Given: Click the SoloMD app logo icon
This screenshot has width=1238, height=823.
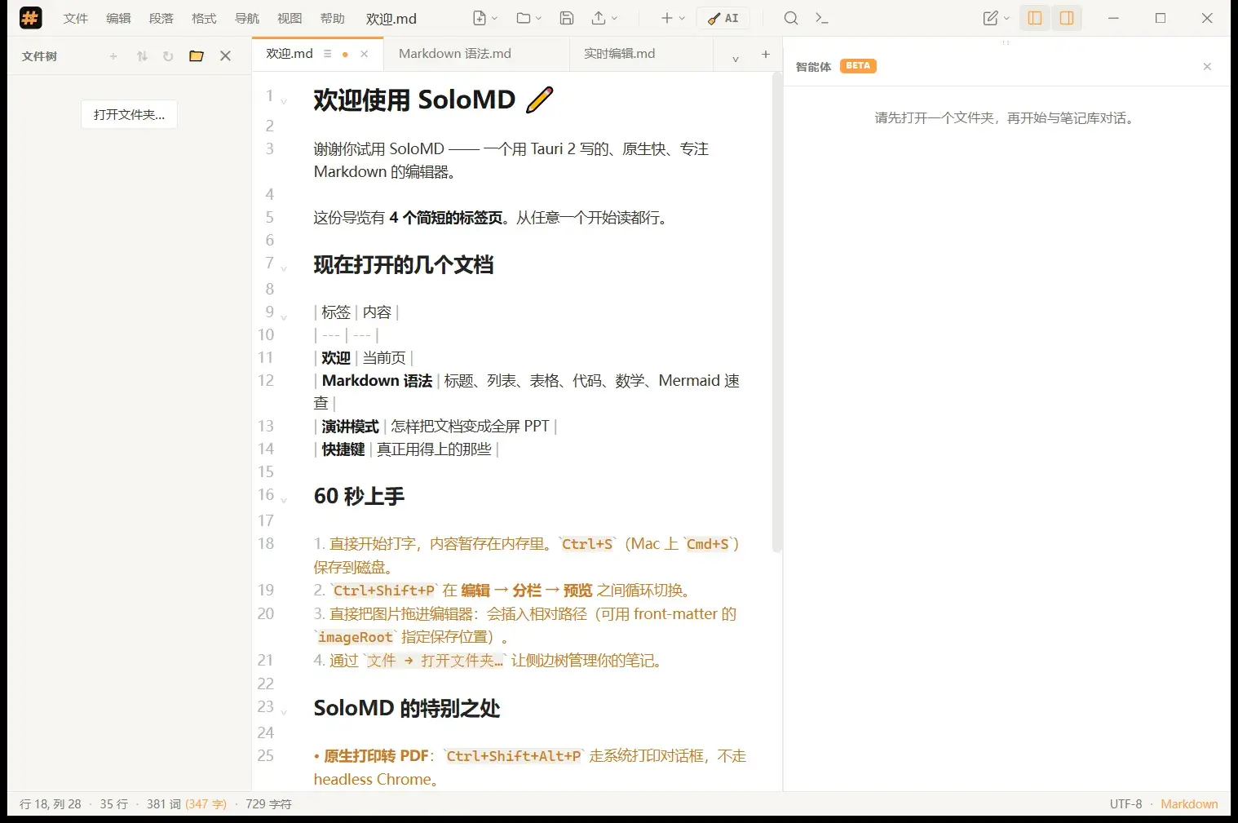Looking at the screenshot, I should 30,18.
